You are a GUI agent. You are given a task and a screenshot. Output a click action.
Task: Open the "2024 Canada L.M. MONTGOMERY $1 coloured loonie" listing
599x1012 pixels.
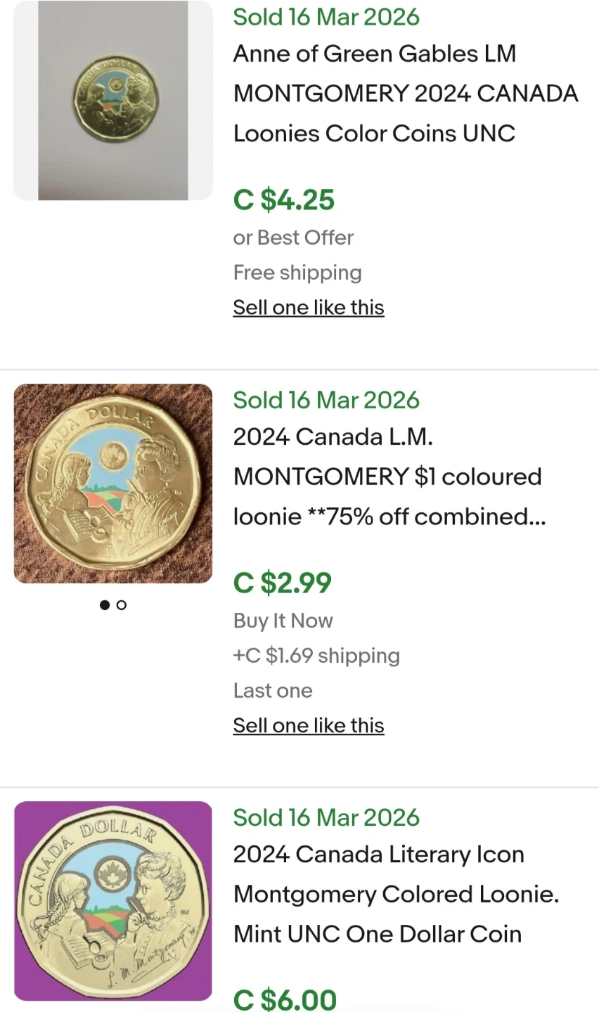point(389,476)
